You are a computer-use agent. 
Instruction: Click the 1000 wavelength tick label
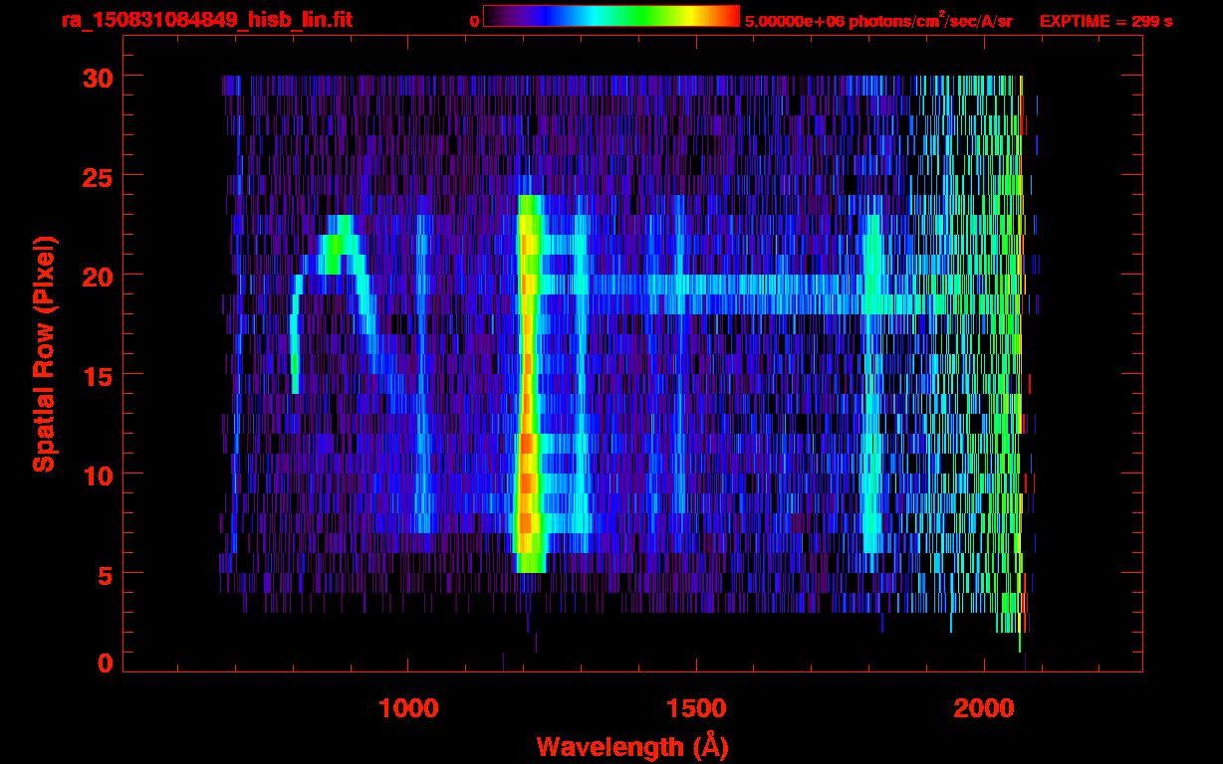pos(408,708)
